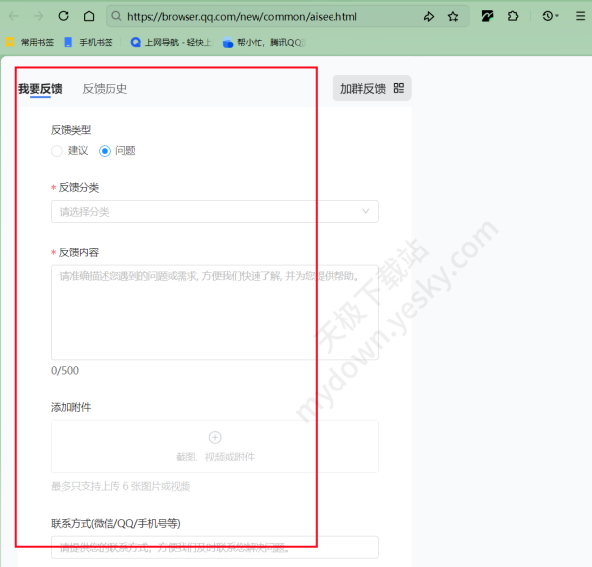
Task: Click the 反馈内容 text area
Action: pos(214,311)
